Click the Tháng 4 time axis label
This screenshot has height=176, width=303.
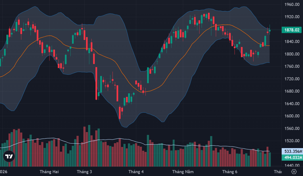pos(136,172)
